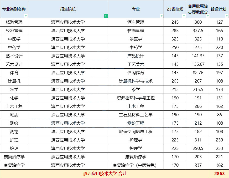Open 普通批原始志愿最低分 filter dropdown

[208, 16]
